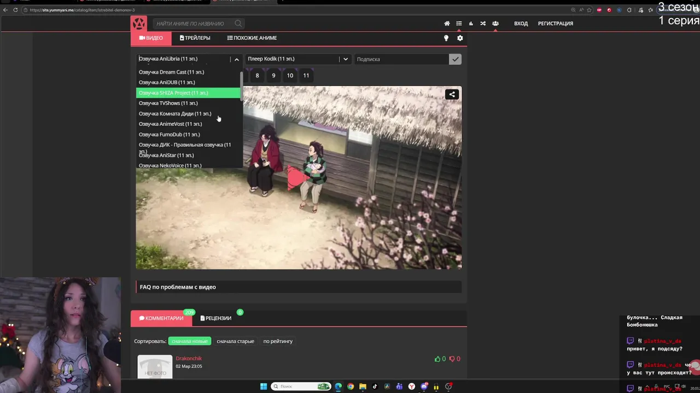This screenshot has height=393, width=700.
Task: Launch Google Chrome from the taskbar
Action: 351,386
